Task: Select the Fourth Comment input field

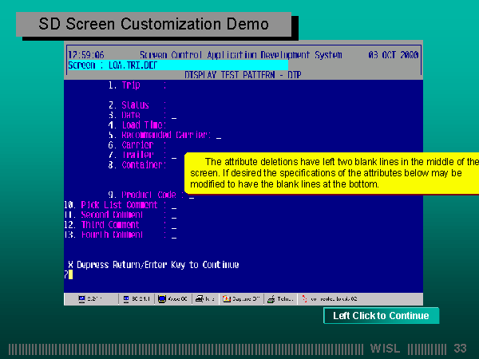Action: coord(173,236)
